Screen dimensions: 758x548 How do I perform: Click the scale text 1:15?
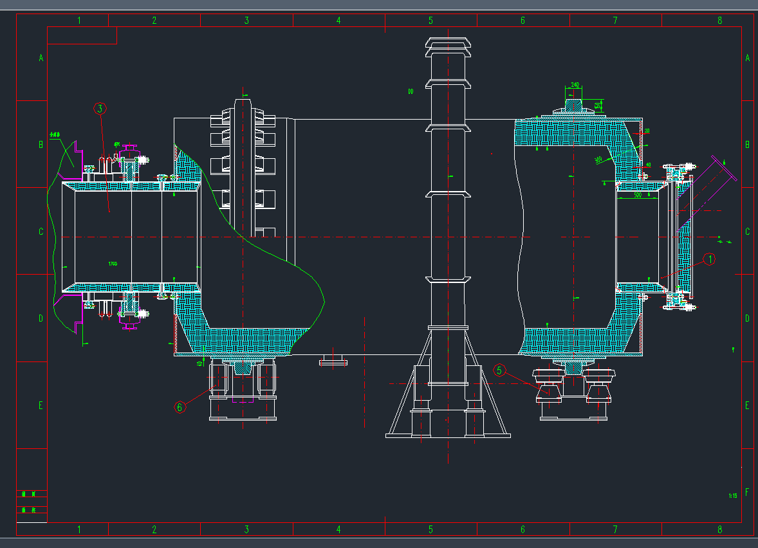tap(732, 495)
